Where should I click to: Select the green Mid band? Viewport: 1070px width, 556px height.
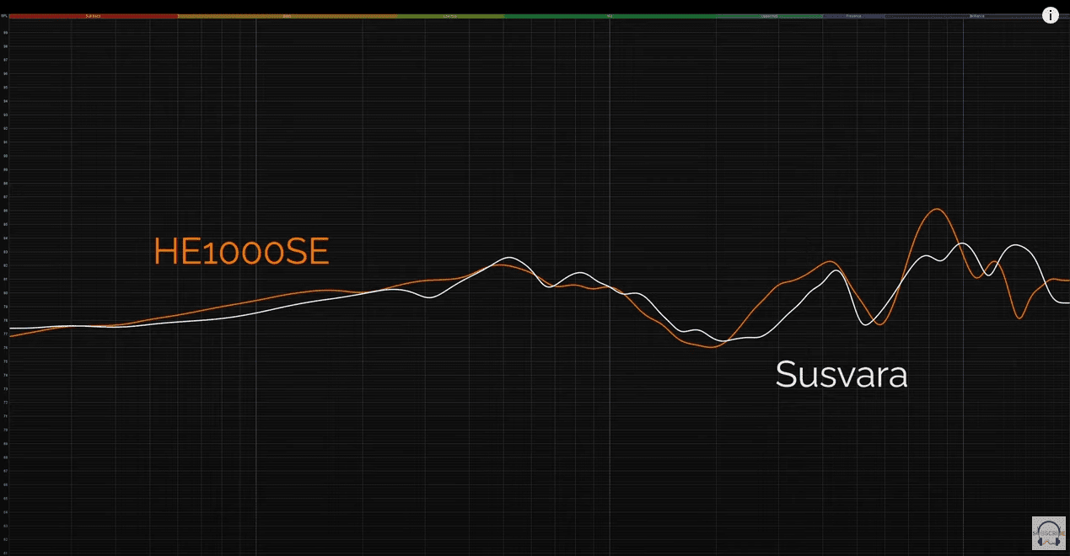[x=610, y=15]
